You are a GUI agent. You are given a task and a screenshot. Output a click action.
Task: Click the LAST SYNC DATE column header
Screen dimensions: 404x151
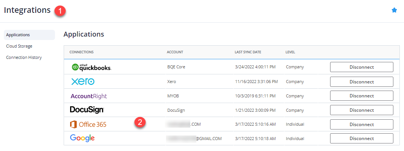248,52
